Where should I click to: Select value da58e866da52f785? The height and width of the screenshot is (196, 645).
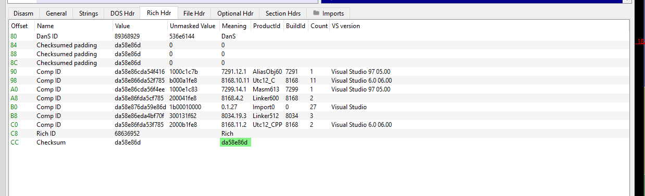140,81
